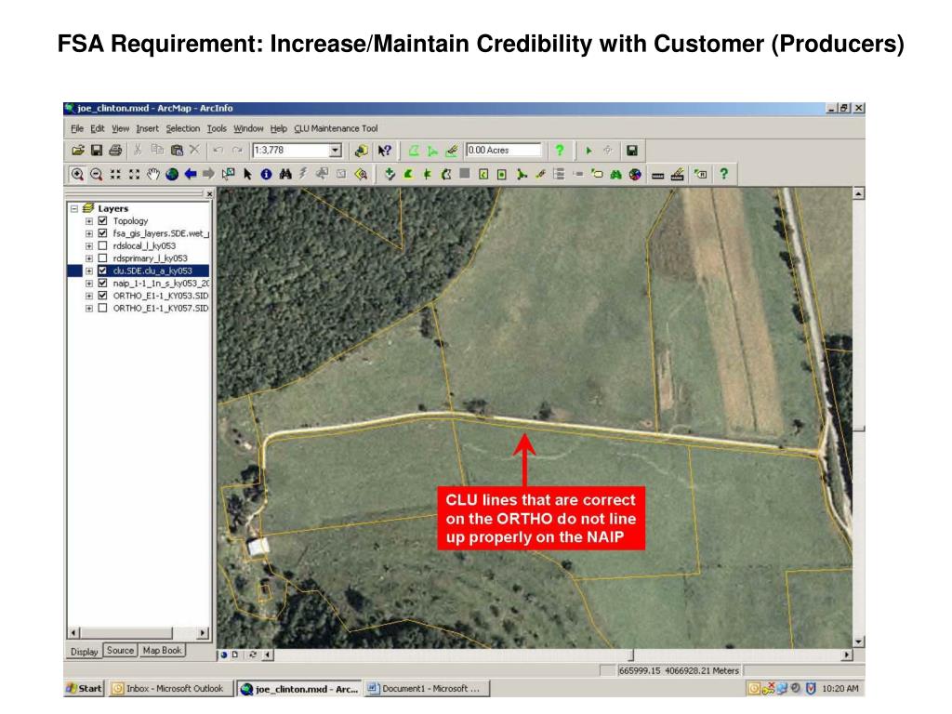Click the last green question mark in CLU toolbar
The image size is (952, 714).
[x=723, y=174]
